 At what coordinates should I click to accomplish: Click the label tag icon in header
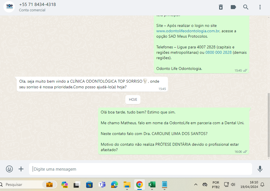pyautogui.click(x=233, y=7)
